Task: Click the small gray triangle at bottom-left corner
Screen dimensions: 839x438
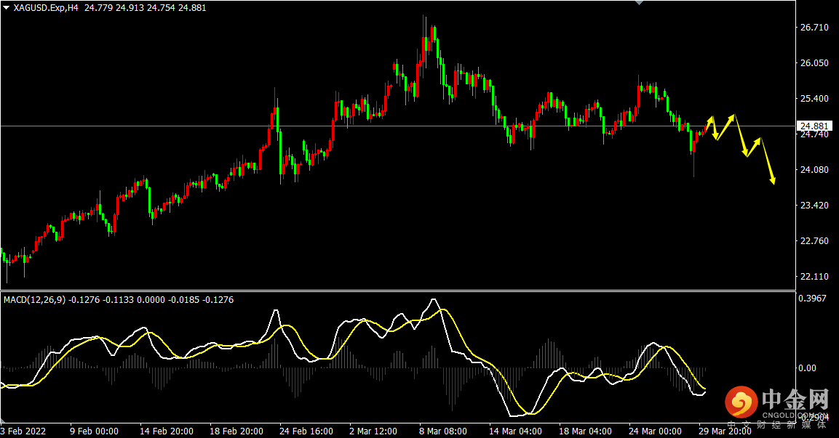Action: 3,421
